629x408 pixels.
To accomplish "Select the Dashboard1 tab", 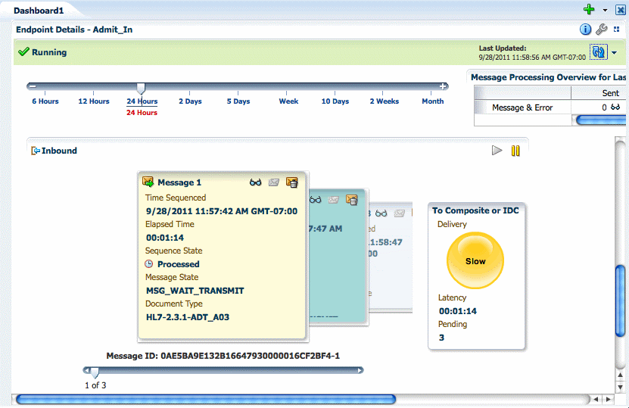I will 39,11.
